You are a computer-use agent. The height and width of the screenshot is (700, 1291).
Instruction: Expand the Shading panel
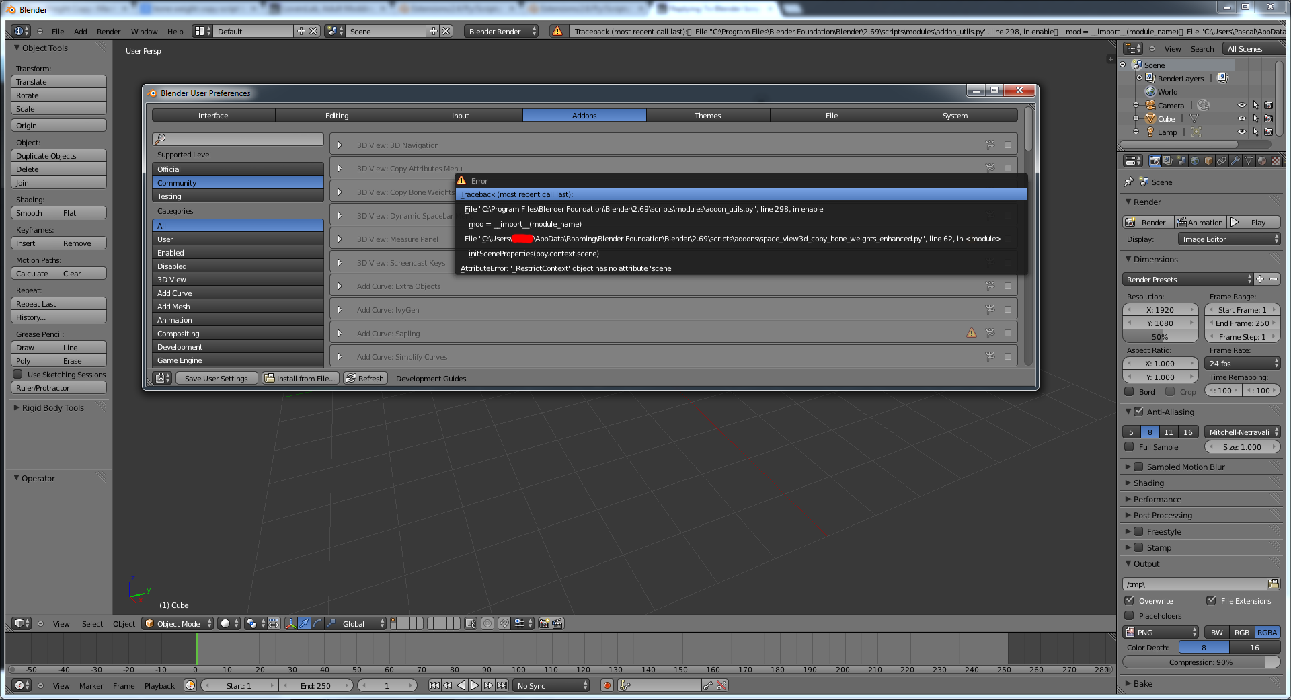pyautogui.click(x=1128, y=483)
